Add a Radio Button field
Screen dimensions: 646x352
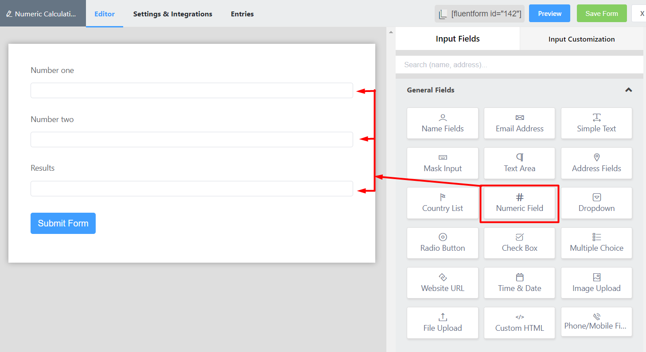point(443,243)
